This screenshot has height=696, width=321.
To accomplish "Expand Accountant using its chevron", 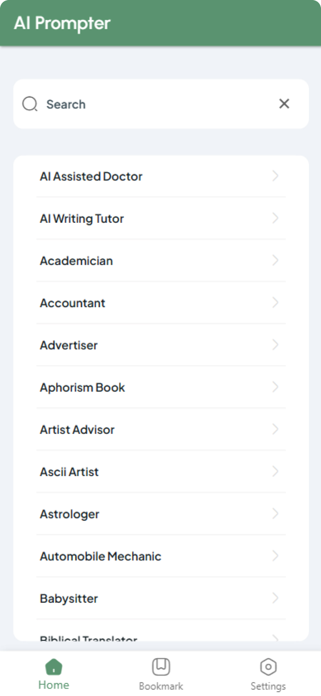I will (x=276, y=303).
